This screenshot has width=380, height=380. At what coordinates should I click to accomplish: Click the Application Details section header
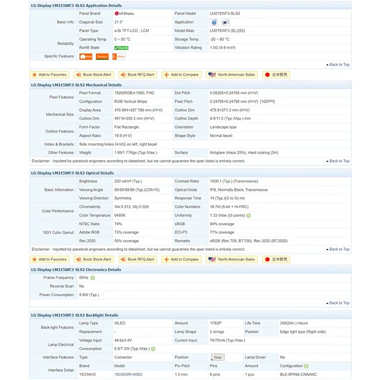tap(190, 5)
